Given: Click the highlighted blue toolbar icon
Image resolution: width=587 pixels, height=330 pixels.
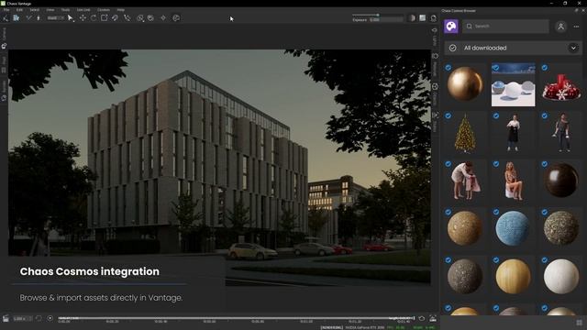Looking at the screenshot, I should 17,18.
